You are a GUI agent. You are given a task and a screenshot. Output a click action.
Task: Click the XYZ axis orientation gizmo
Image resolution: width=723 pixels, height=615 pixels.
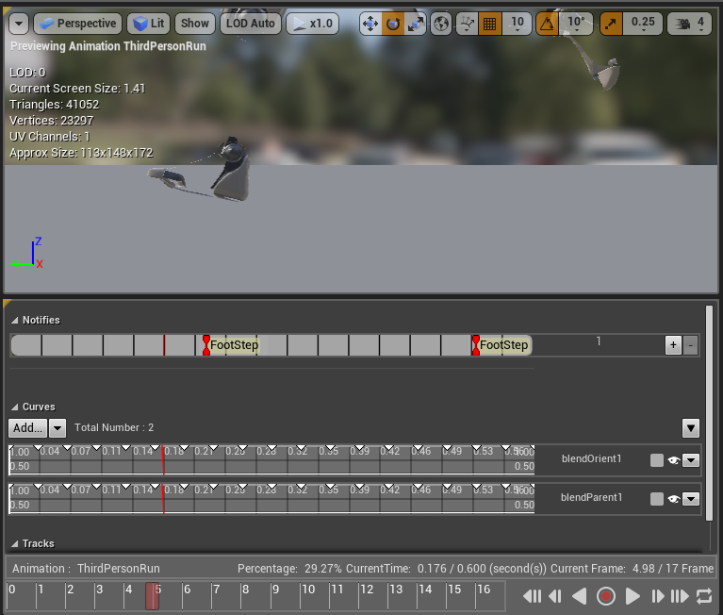coord(26,253)
